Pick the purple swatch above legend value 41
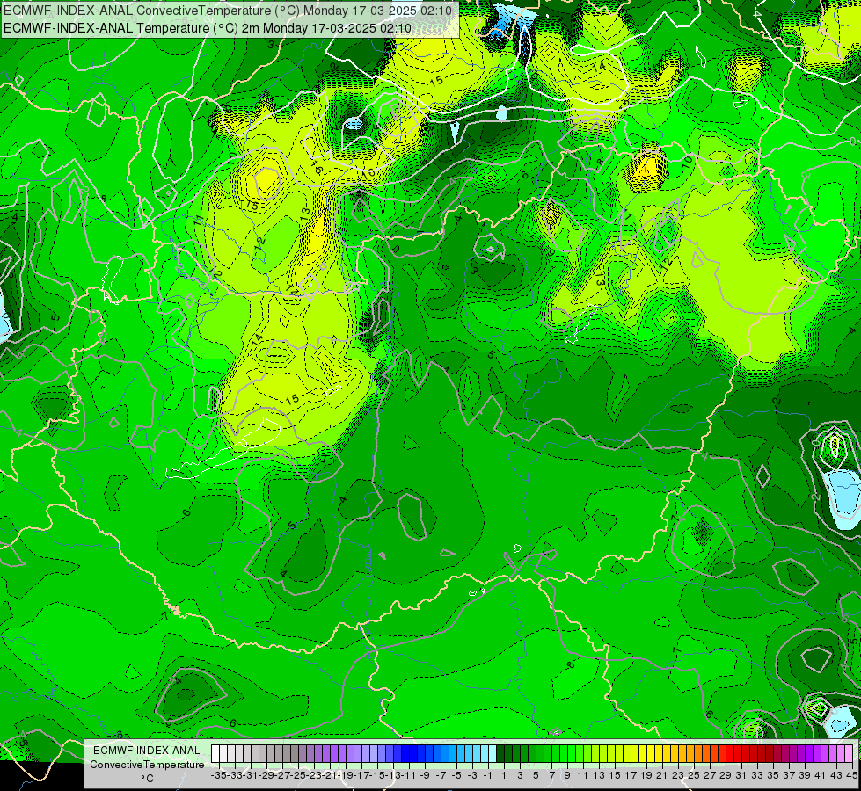Screen dimensions: 861x791 pos(817,754)
